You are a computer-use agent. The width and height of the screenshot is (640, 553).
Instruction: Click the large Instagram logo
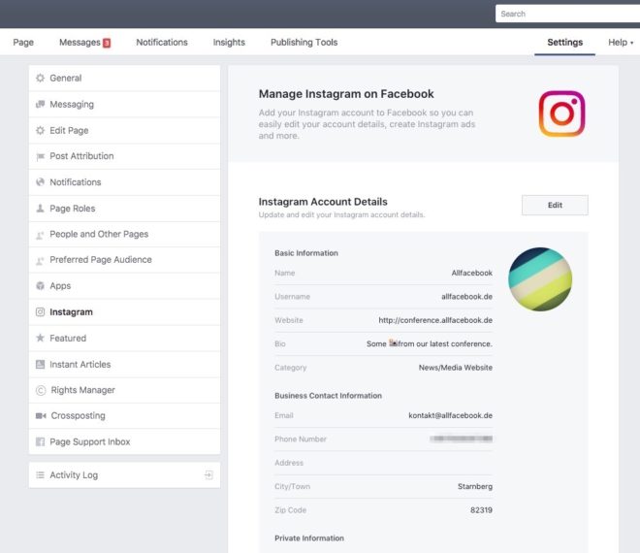pos(561,114)
